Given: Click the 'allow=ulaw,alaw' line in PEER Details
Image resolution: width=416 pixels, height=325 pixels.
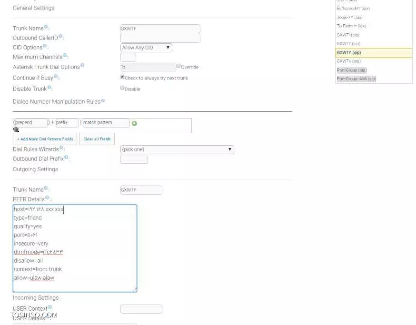Looking at the screenshot, I should tap(34, 278).
